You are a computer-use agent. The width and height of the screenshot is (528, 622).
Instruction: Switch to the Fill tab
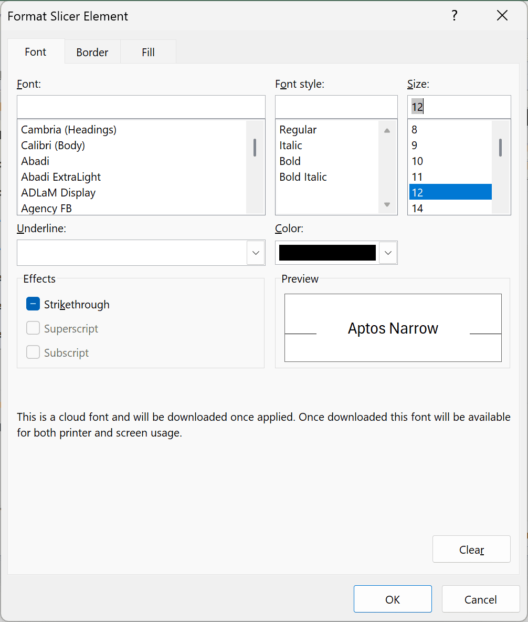click(x=148, y=52)
